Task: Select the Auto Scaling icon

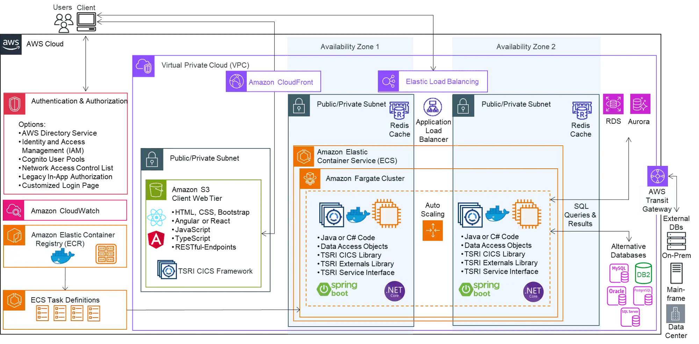Action: click(433, 230)
